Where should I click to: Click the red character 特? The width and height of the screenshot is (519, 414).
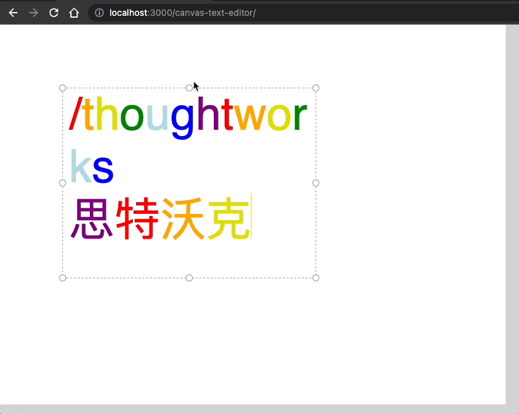(x=137, y=218)
